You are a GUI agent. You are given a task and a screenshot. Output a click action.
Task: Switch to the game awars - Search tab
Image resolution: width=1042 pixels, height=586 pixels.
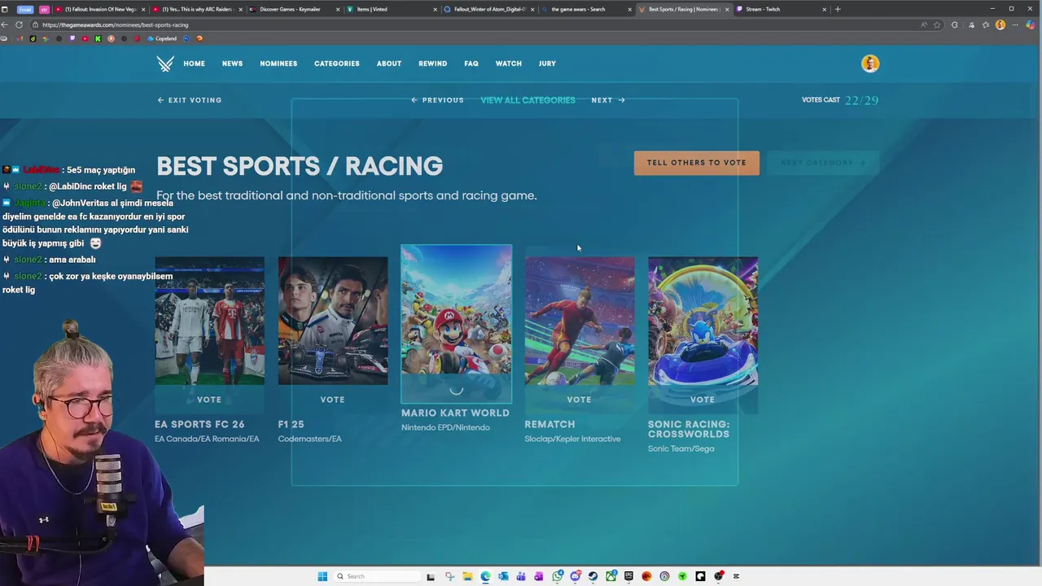click(586, 9)
